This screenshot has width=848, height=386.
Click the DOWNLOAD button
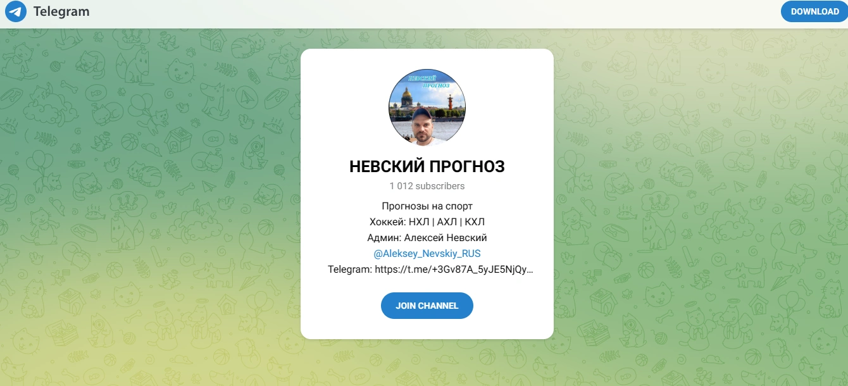(x=814, y=11)
